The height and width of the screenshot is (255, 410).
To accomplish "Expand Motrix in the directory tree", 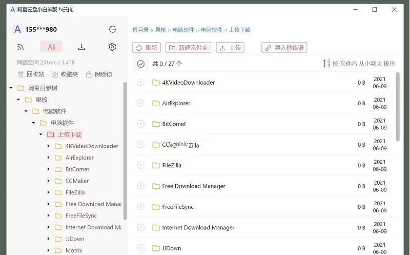I will [x=48, y=250].
